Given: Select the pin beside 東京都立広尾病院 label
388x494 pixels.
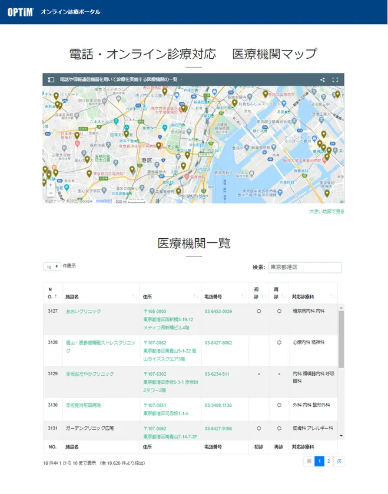Looking at the screenshot, I should pos(89,173).
